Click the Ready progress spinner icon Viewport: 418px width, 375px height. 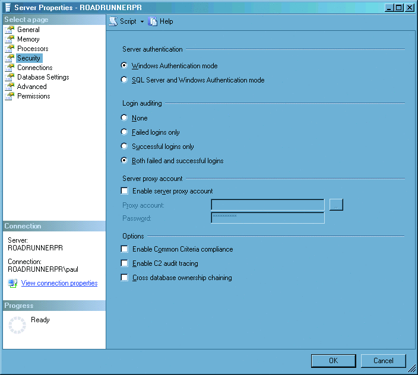coord(17,325)
